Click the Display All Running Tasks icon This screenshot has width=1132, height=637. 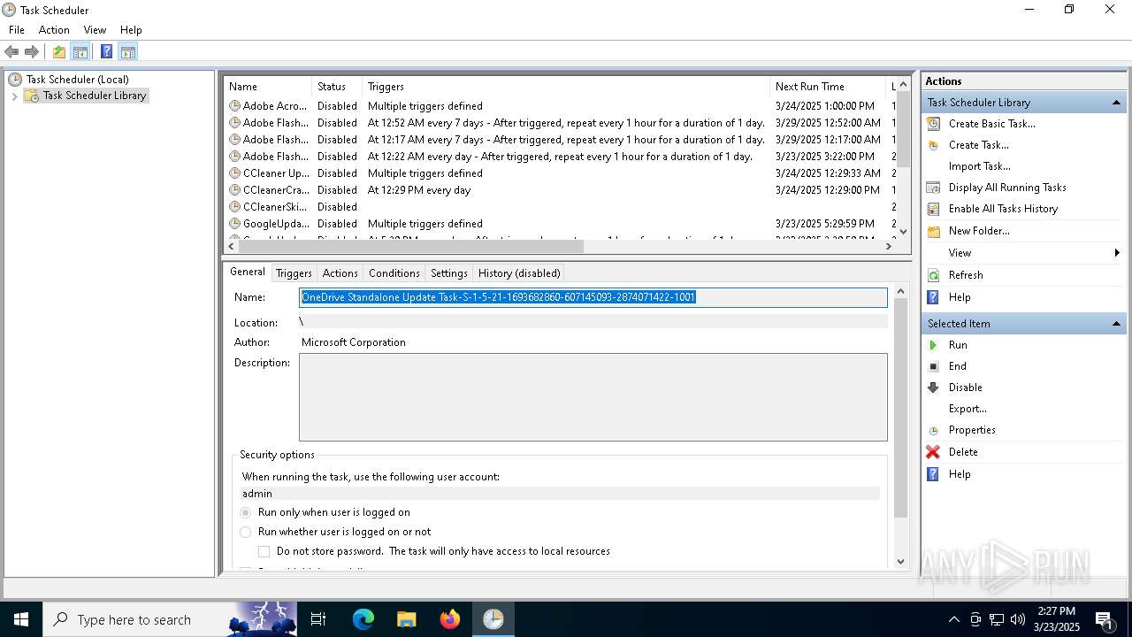coord(933,188)
